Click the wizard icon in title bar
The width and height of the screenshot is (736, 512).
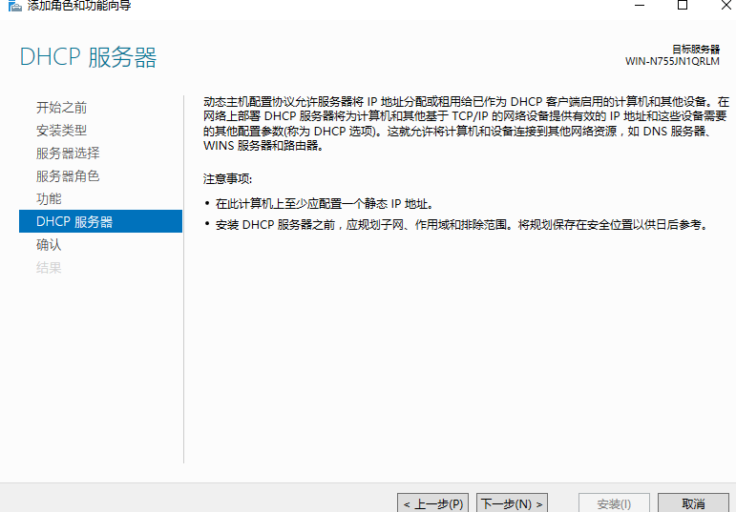pos(15,6)
